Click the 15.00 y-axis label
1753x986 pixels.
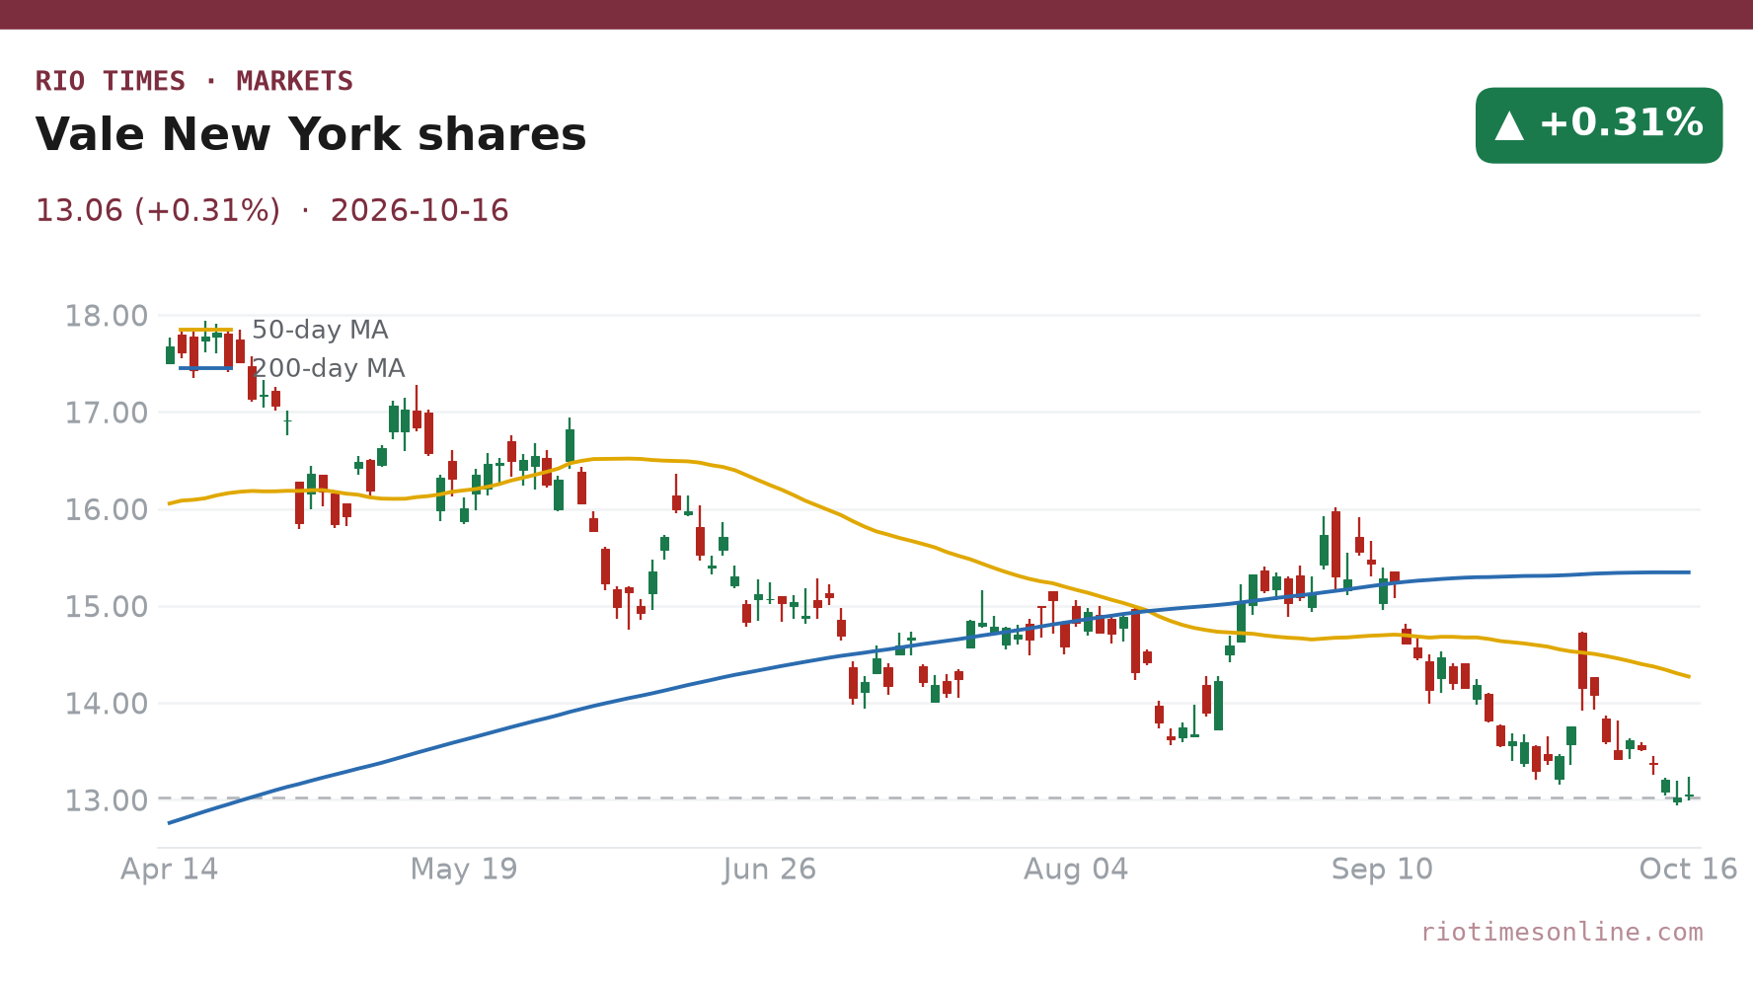(107, 607)
